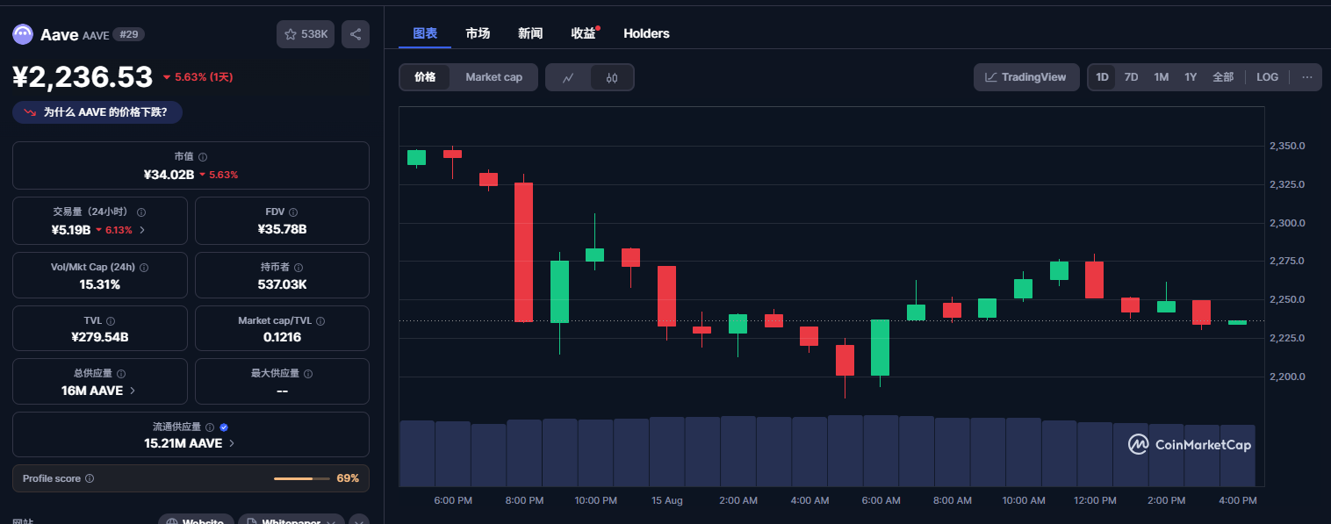Click 为什么 AAVE 的价格下跌? button

click(97, 112)
